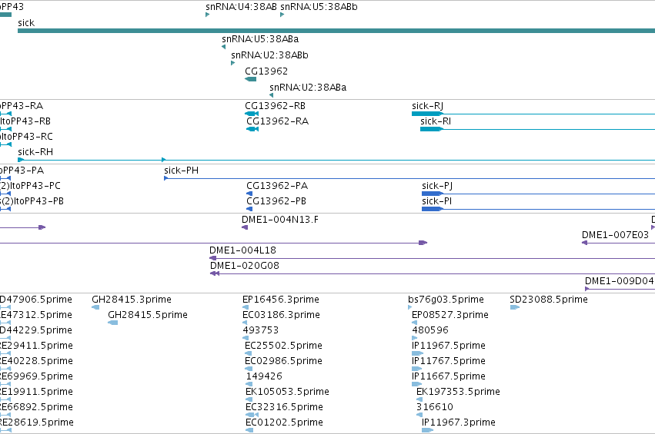Select CG13962-PA protein glyph
655x434 pixels.
click(249, 194)
